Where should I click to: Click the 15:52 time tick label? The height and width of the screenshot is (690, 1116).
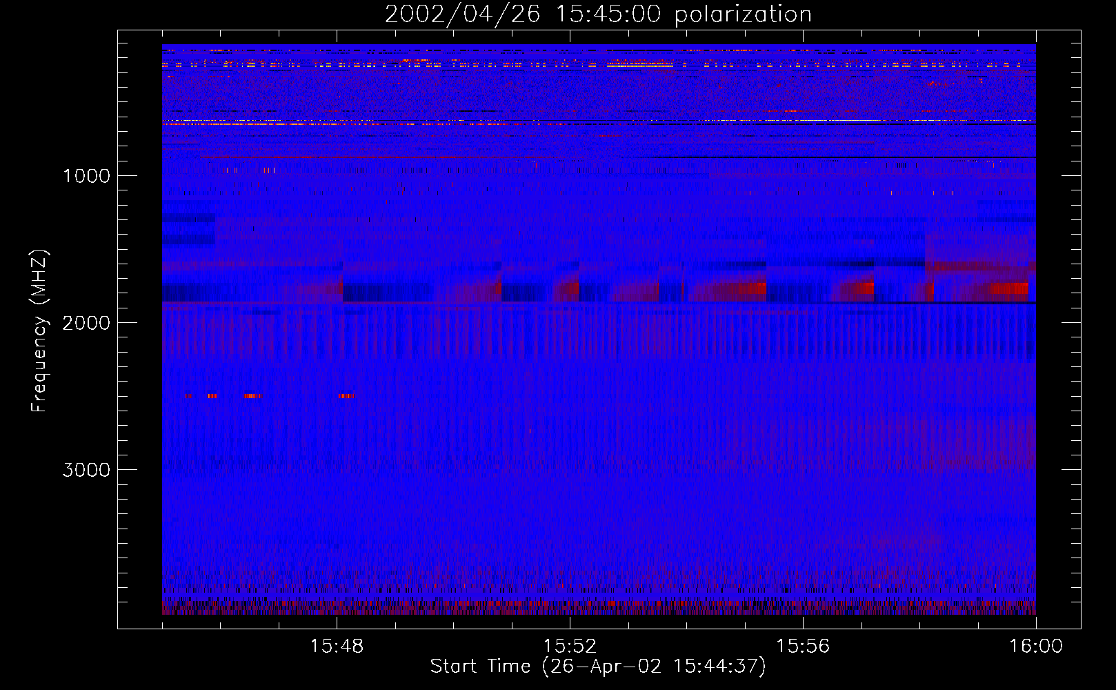[570, 647]
